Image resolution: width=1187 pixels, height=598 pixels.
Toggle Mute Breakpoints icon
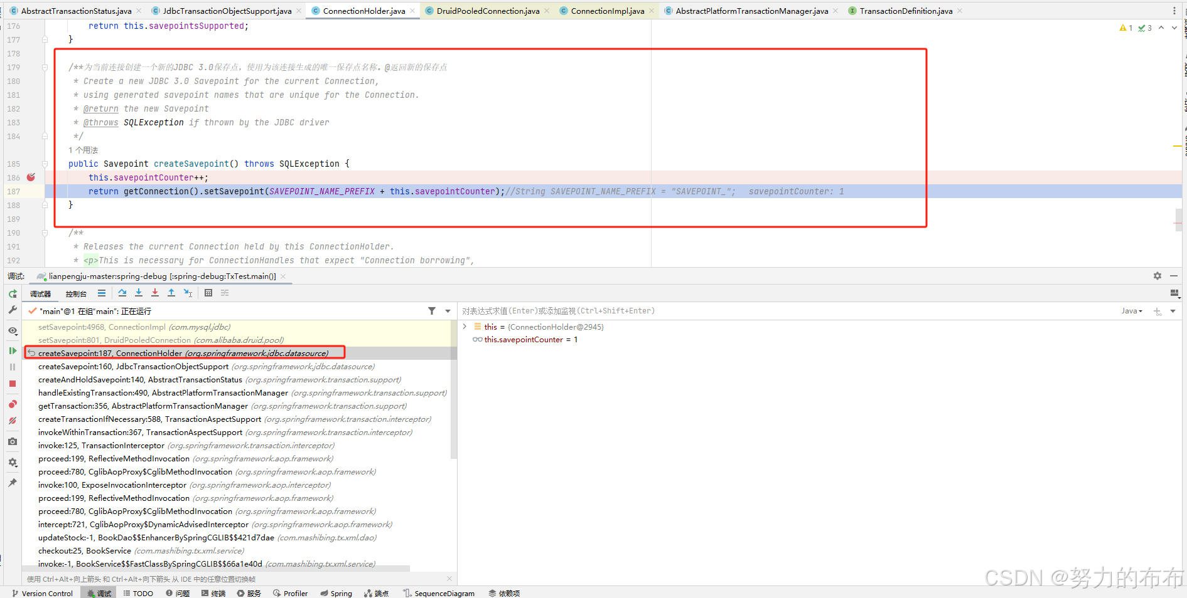point(13,421)
